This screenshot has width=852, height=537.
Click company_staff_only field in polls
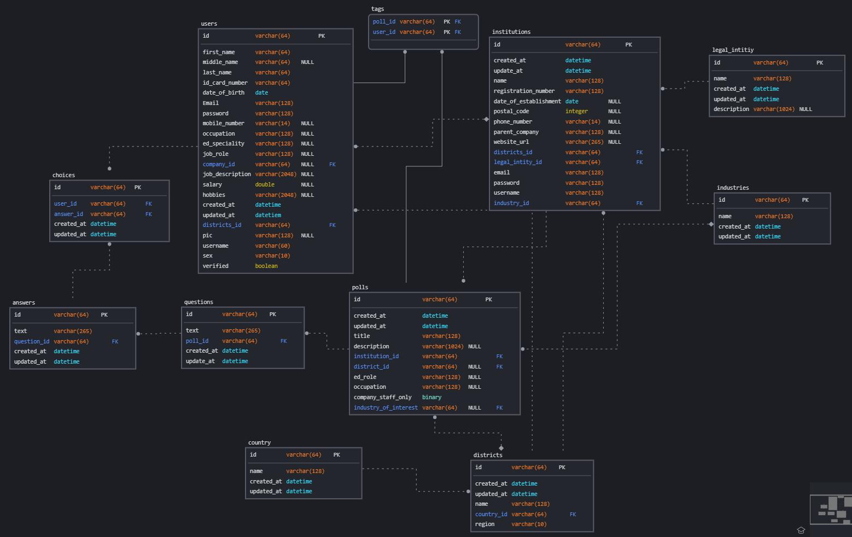click(435, 398)
